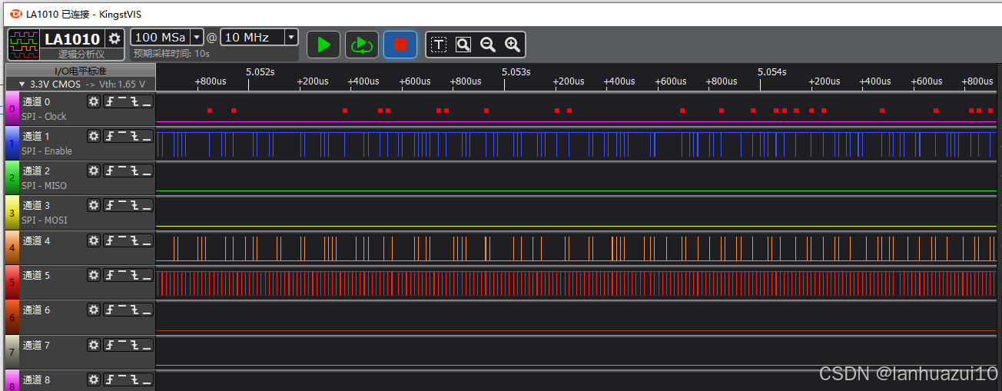
Task: Click the I/O电平标准 header
Action: pos(80,71)
